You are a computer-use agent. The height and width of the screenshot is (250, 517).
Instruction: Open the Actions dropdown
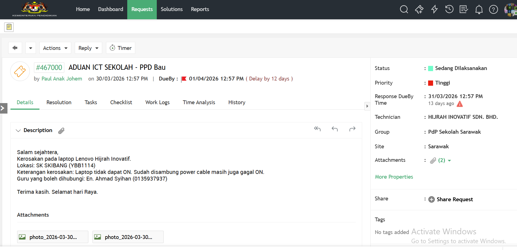55,48
